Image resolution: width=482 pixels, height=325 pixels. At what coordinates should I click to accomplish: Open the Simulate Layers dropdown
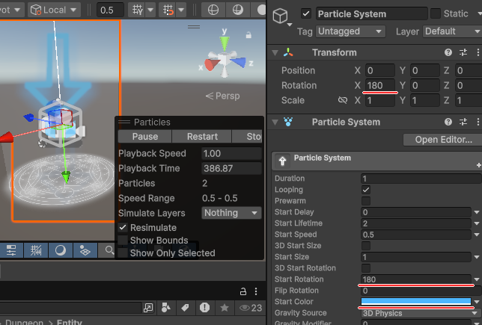point(231,213)
